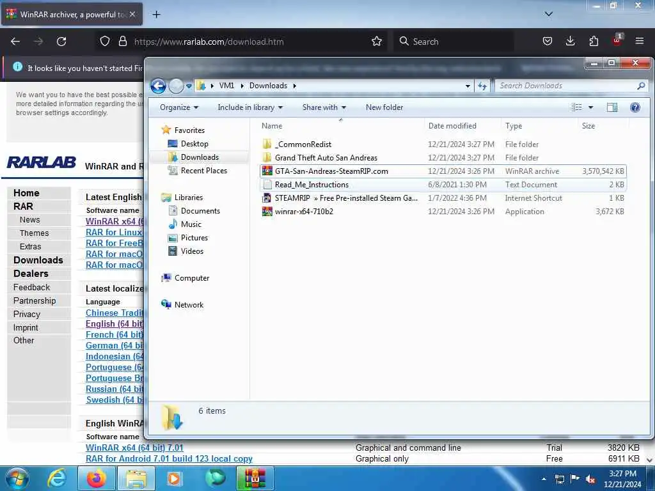Screen dimensions: 655x491
Task: Click VM1 in the address breadcrumb
Action: [226, 86]
